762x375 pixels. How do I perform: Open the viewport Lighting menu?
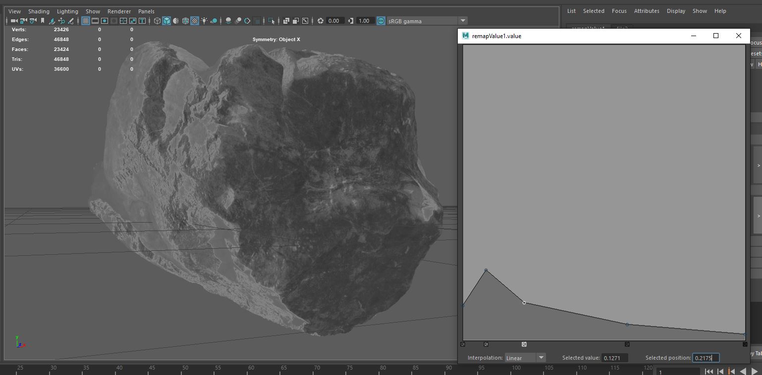[67, 11]
